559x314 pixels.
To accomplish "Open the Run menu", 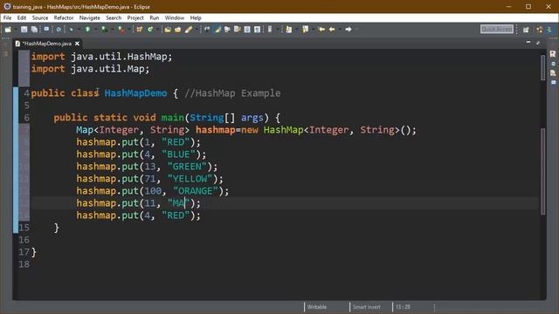I will coord(154,17).
